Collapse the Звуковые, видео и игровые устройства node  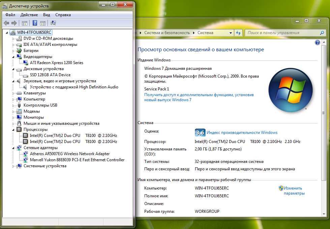click(x=13, y=81)
